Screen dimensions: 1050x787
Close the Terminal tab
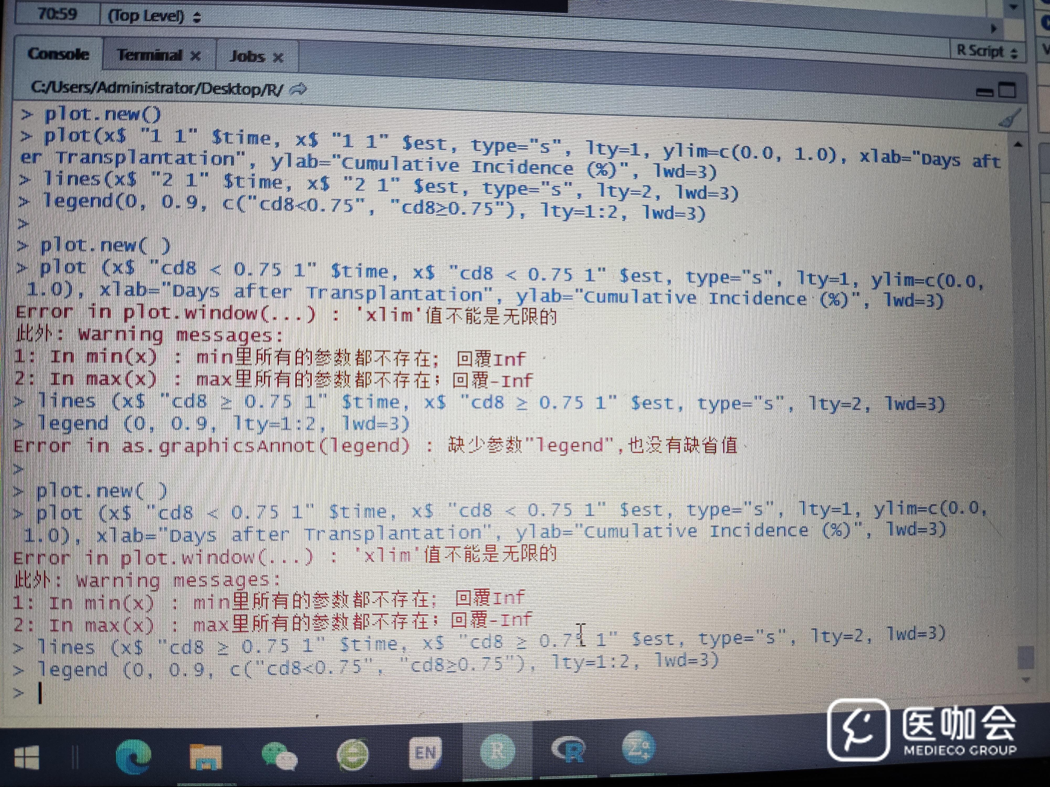(195, 56)
